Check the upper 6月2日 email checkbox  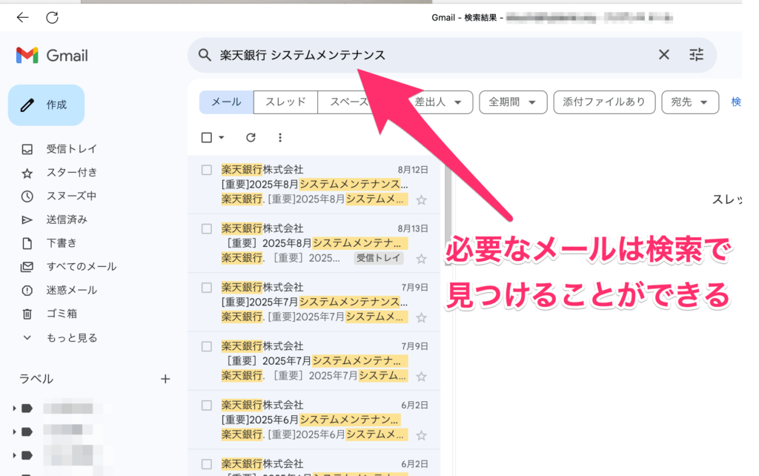coord(207,406)
